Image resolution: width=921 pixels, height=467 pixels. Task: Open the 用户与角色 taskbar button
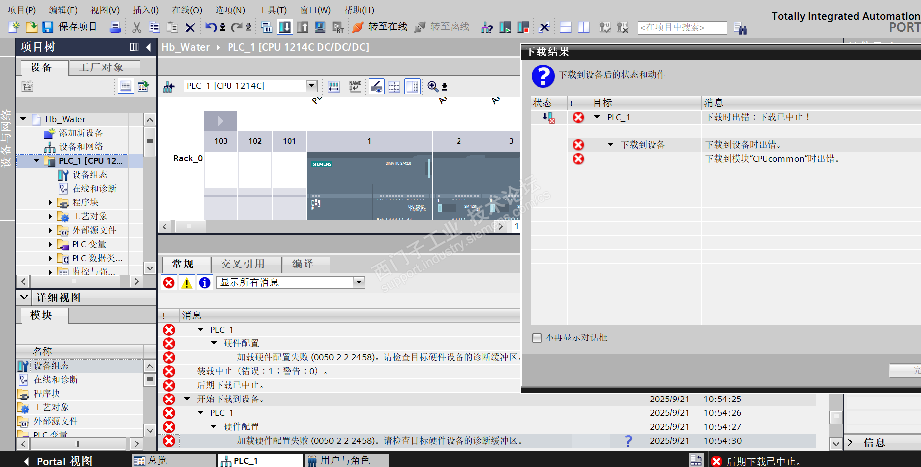[346, 461]
